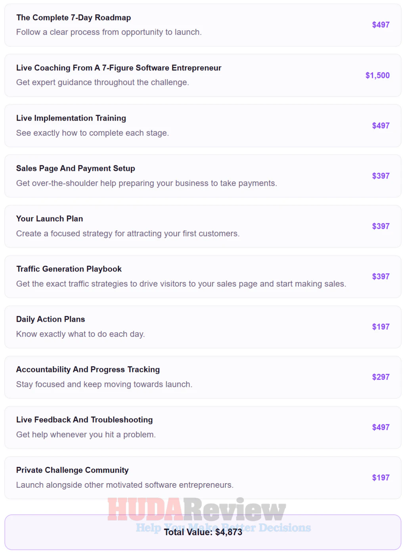Select the Accountability And Progress Tracking heading
This screenshot has width=406, height=555.
(x=88, y=369)
